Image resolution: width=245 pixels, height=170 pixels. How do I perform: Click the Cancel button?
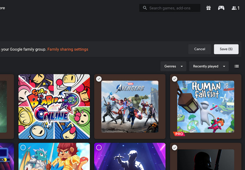(x=199, y=49)
